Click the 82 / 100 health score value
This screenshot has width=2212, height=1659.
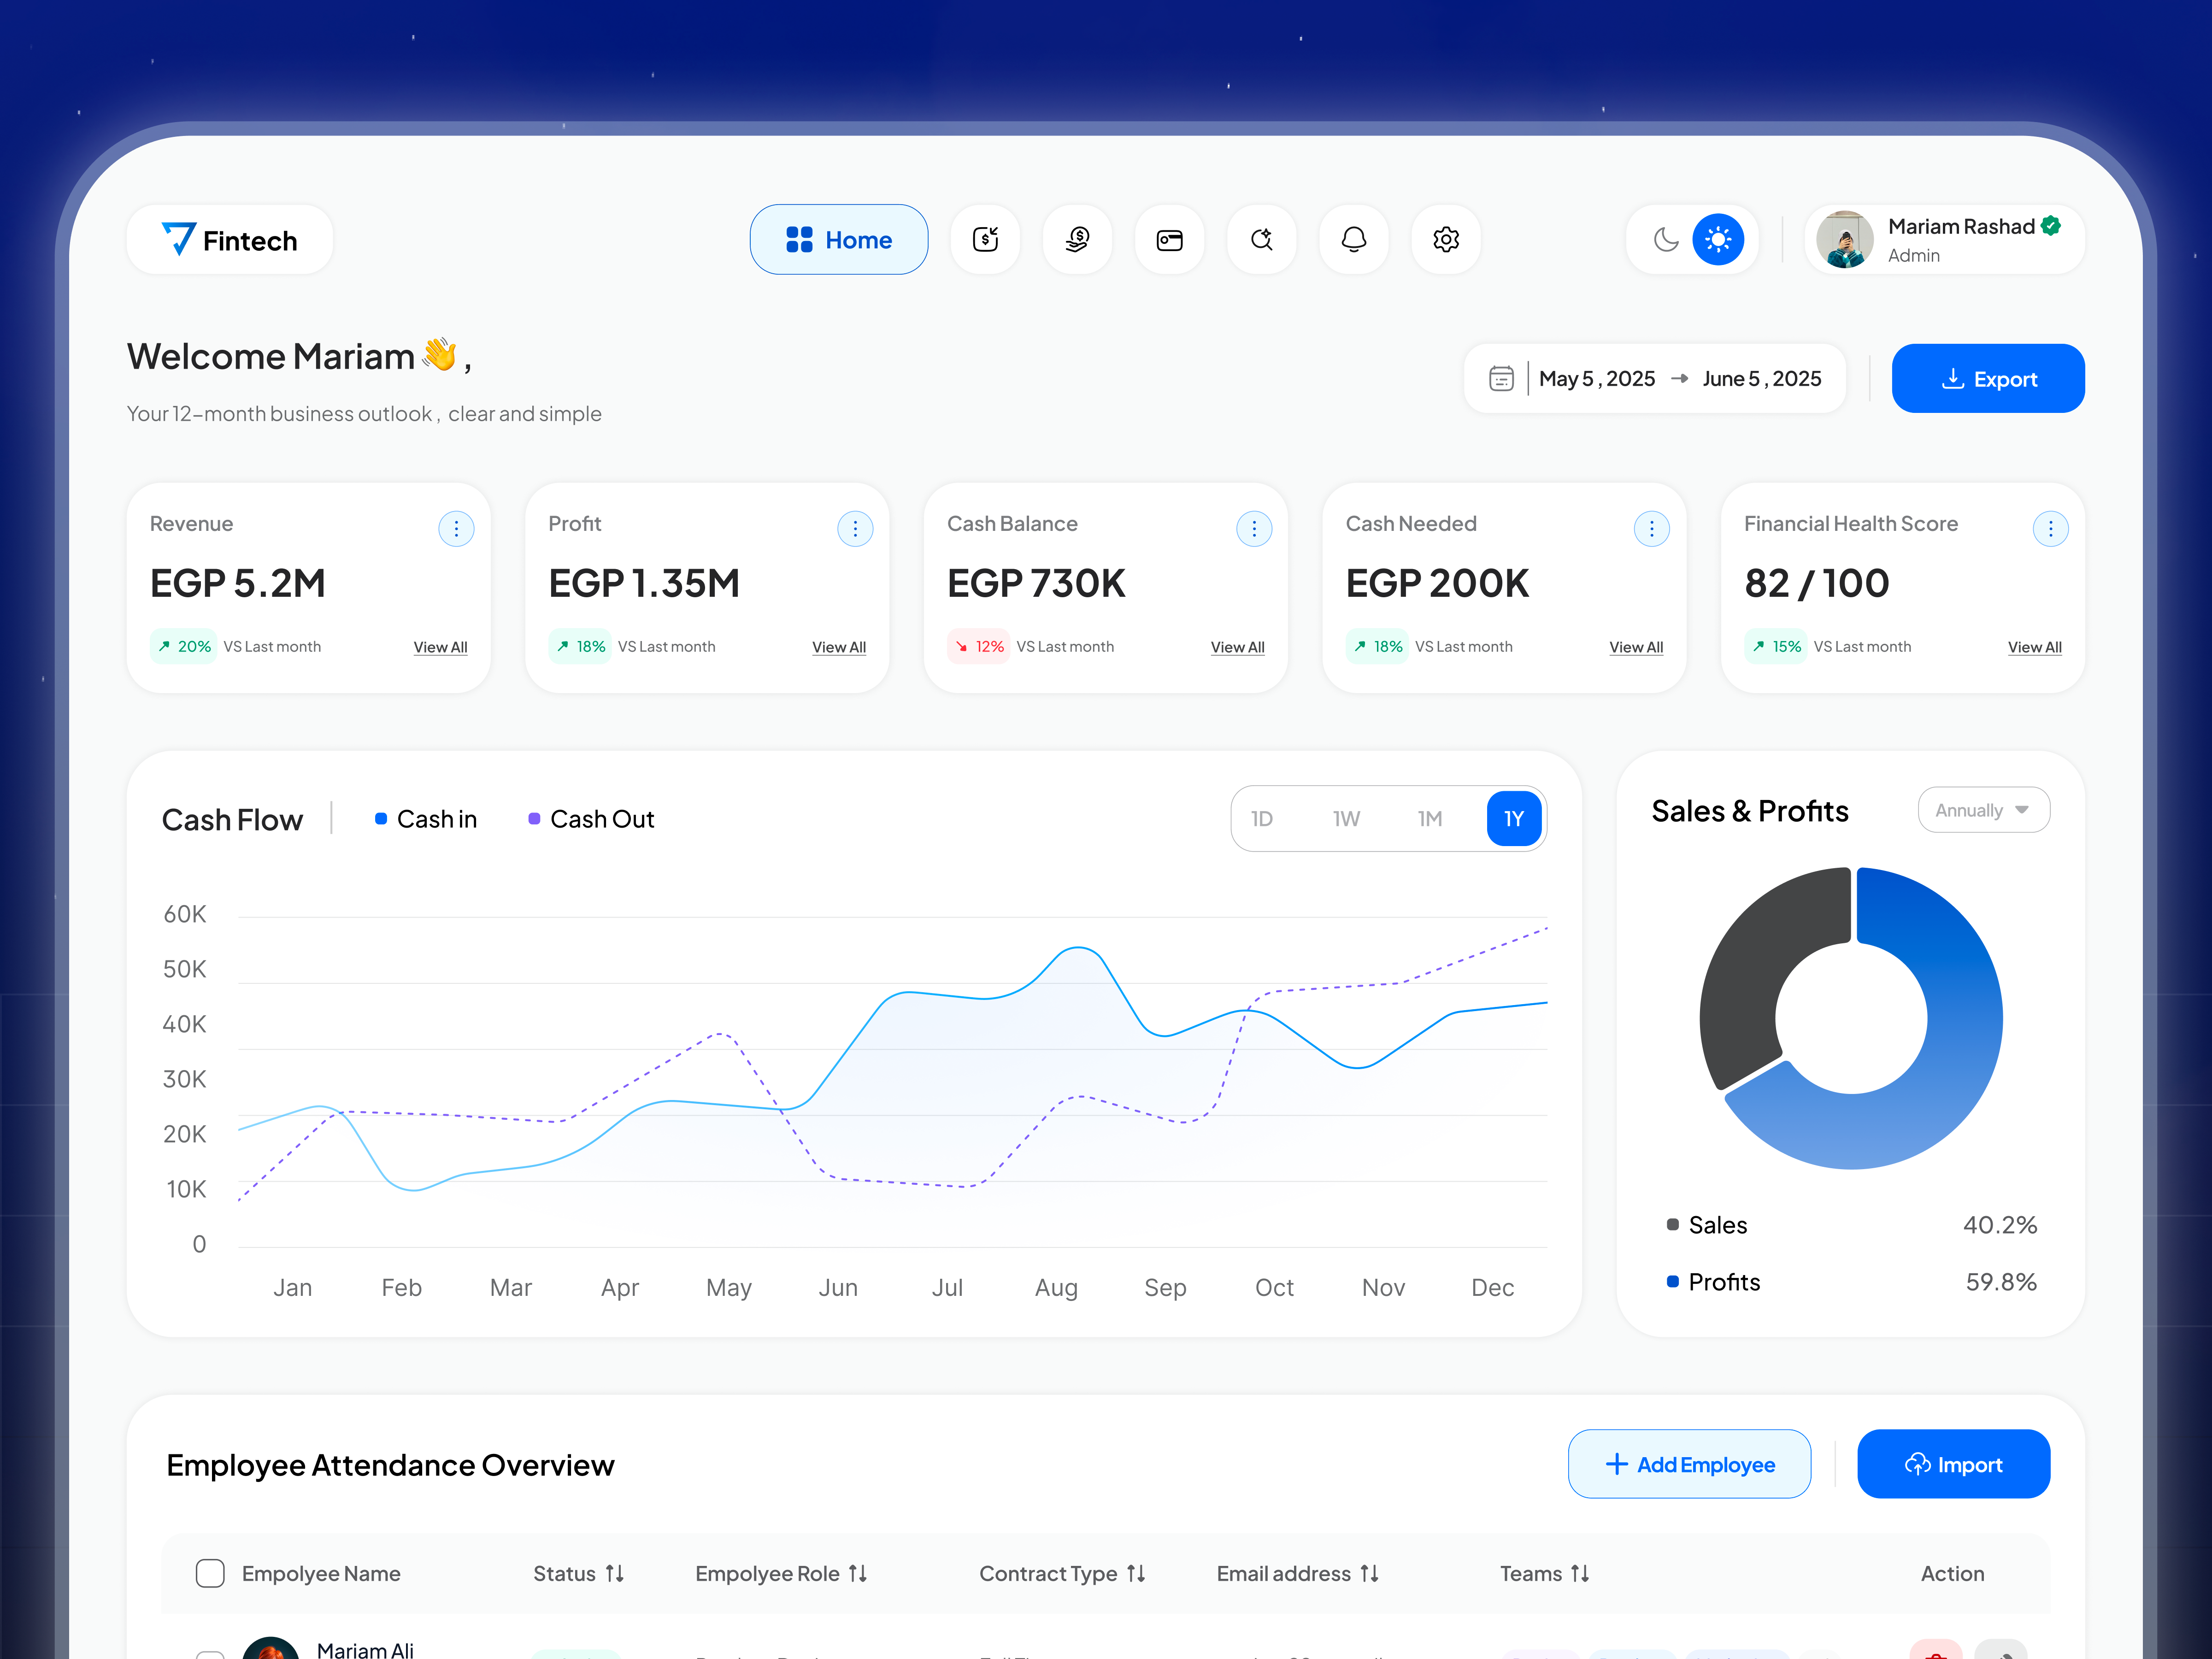(x=1817, y=583)
